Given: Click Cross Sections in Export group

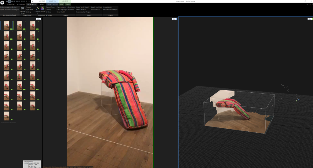Looking at the screenshot, I should [96, 9].
